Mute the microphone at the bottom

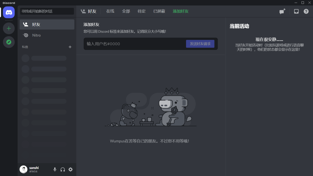(55, 169)
